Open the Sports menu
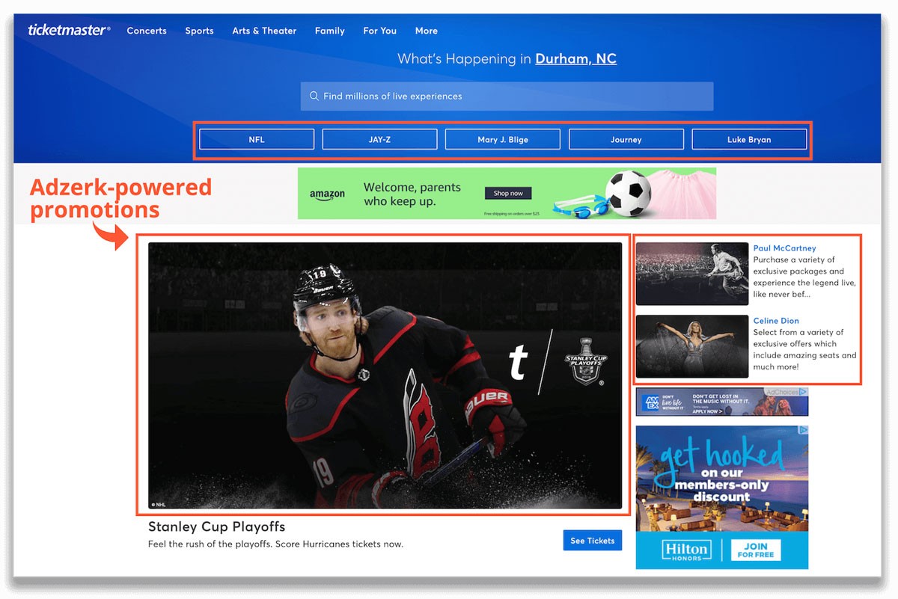The width and height of the screenshot is (898, 599). tap(199, 31)
